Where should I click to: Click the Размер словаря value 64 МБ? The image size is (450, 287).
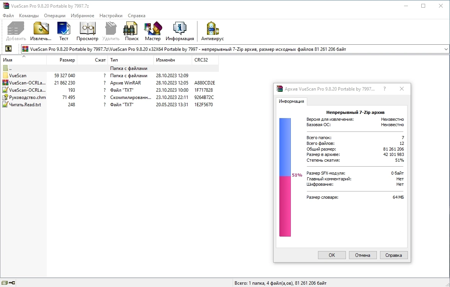(x=398, y=197)
